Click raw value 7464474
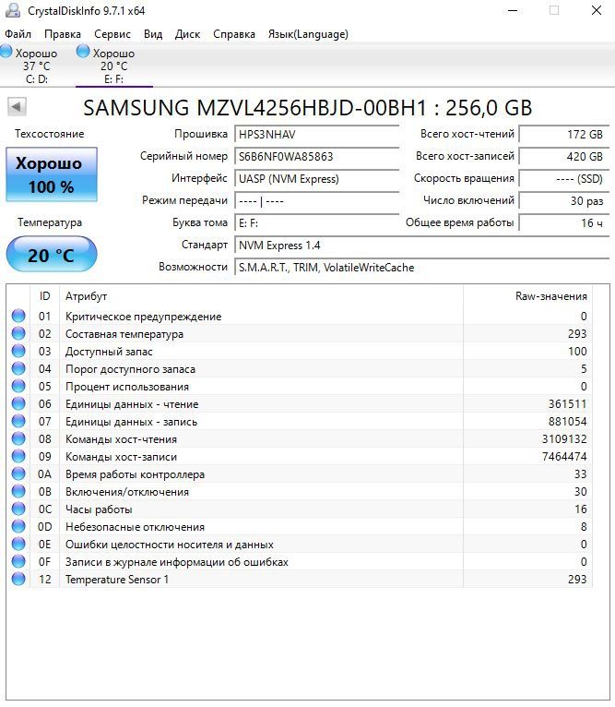Viewport: 615px width, 707px height. (564, 457)
